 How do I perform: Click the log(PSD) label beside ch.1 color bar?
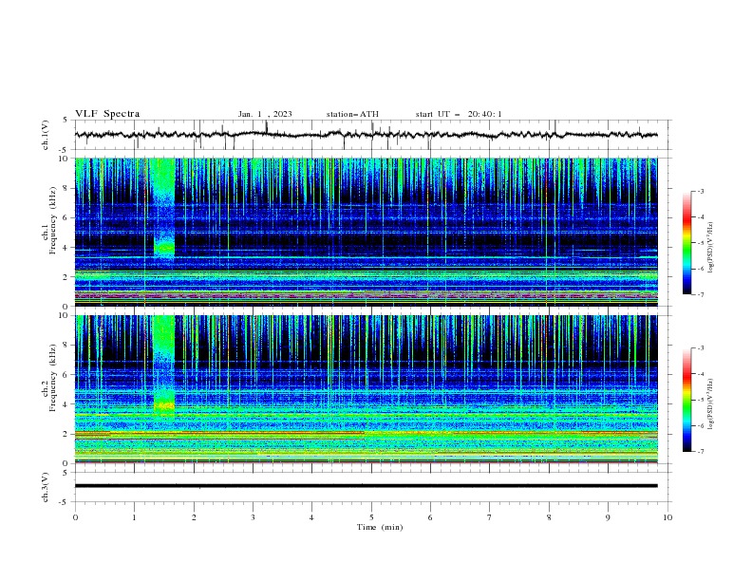tap(711, 248)
